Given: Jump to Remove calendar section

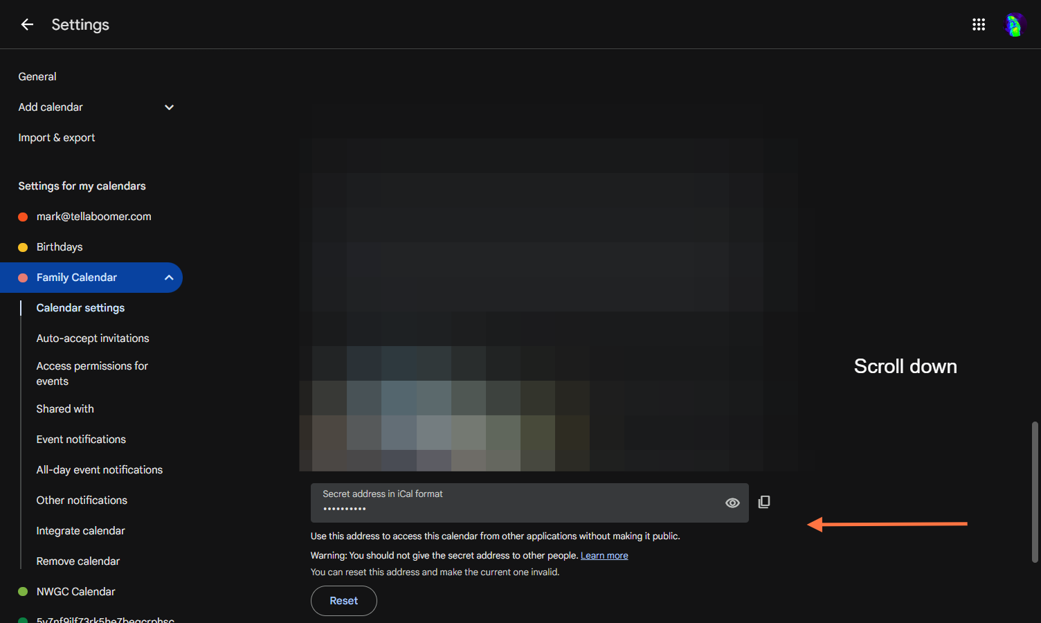Looking at the screenshot, I should (x=78, y=561).
